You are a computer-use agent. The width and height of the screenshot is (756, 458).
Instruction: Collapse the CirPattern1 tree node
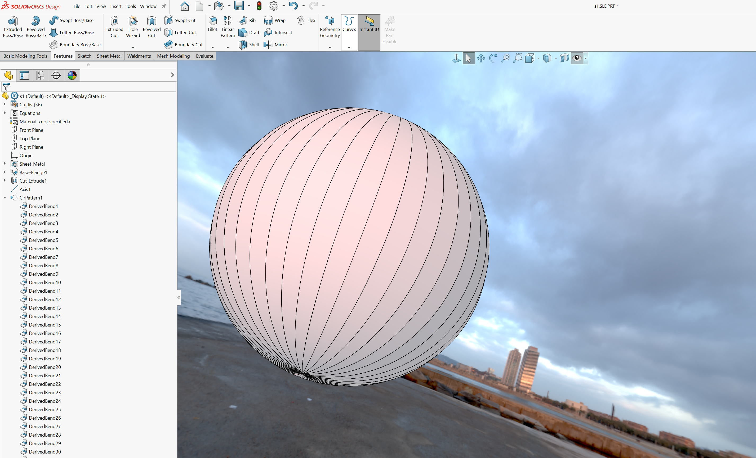click(5, 198)
